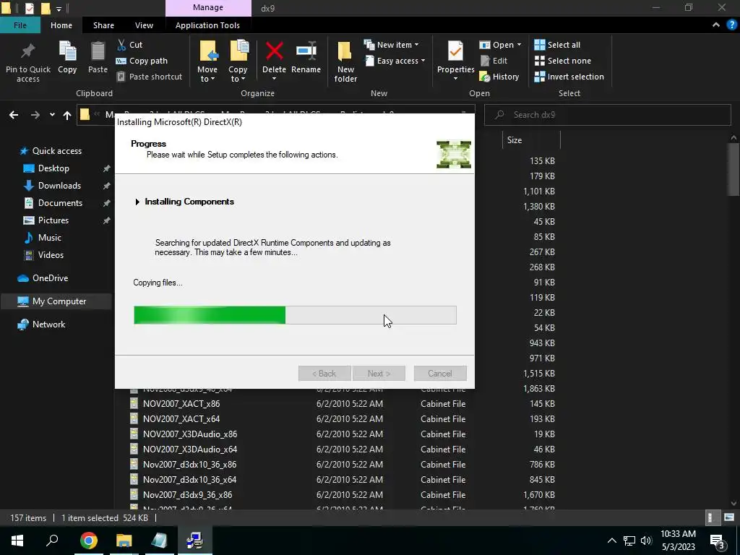This screenshot has width=740, height=555.
Task: Click Select all
Action: pyautogui.click(x=557, y=45)
